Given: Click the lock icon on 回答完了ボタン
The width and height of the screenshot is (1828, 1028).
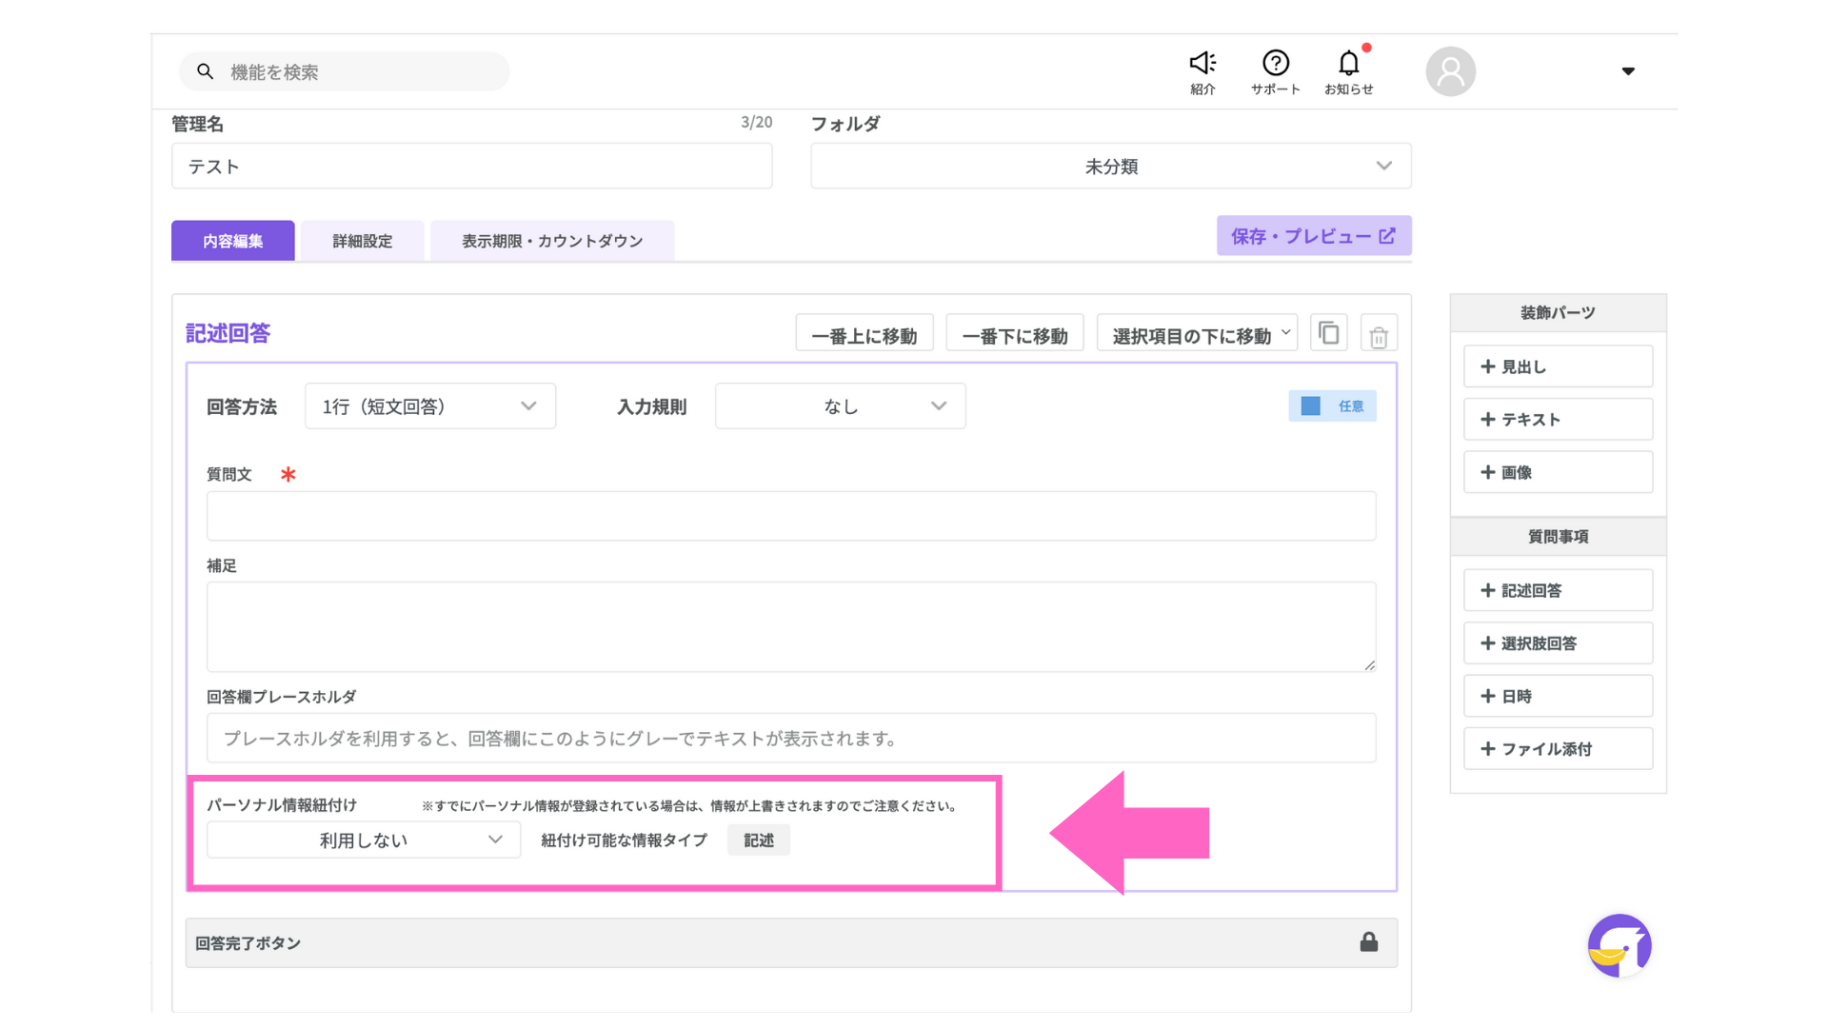Looking at the screenshot, I should point(1368,942).
